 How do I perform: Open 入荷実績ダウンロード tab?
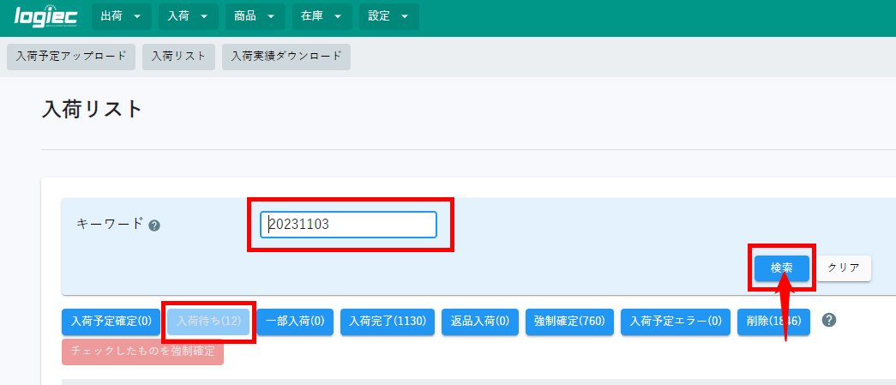(286, 57)
